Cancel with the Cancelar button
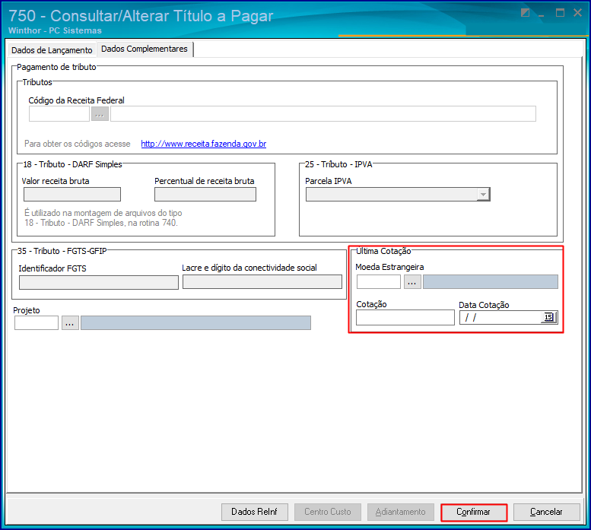The height and width of the screenshot is (530, 591). [547, 512]
